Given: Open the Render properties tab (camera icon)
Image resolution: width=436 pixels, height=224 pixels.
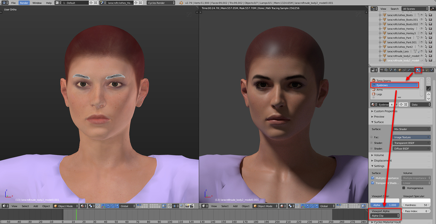Looking at the screenshot, I should click(382, 70).
